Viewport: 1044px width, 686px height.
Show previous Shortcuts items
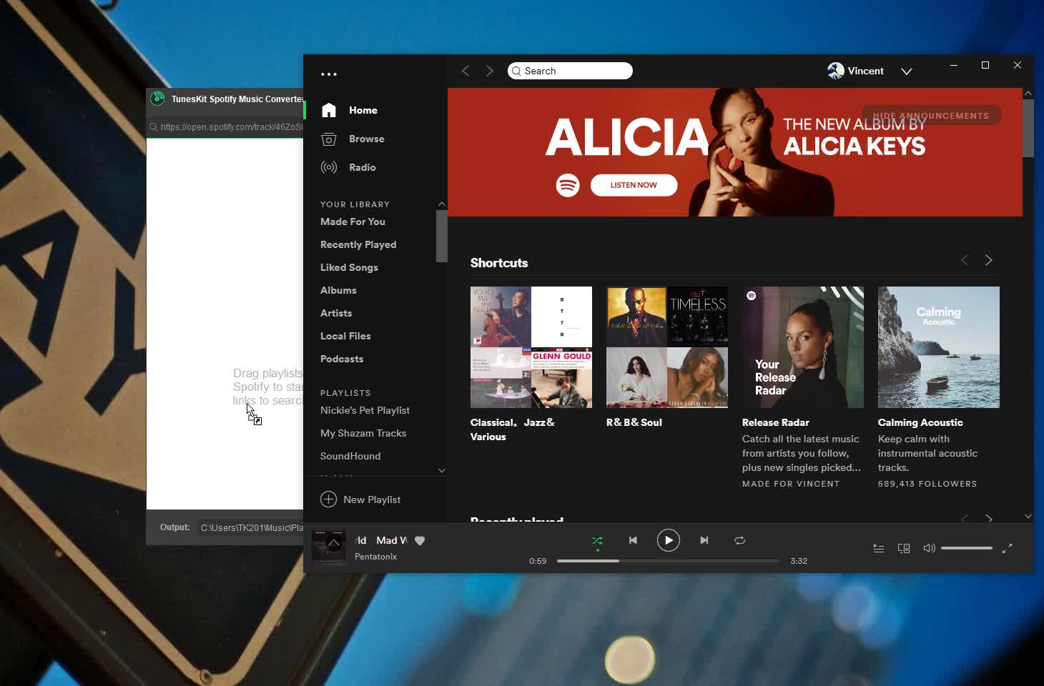tap(965, 260)
